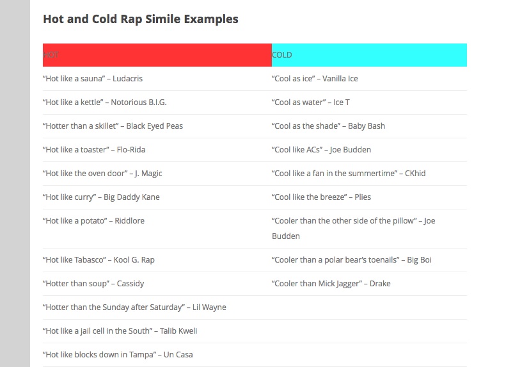Select the "Cool as the shade" Baby Bash entry
Image resolution: width=529 pixels, height=367 pixels.
coord(328,126)
